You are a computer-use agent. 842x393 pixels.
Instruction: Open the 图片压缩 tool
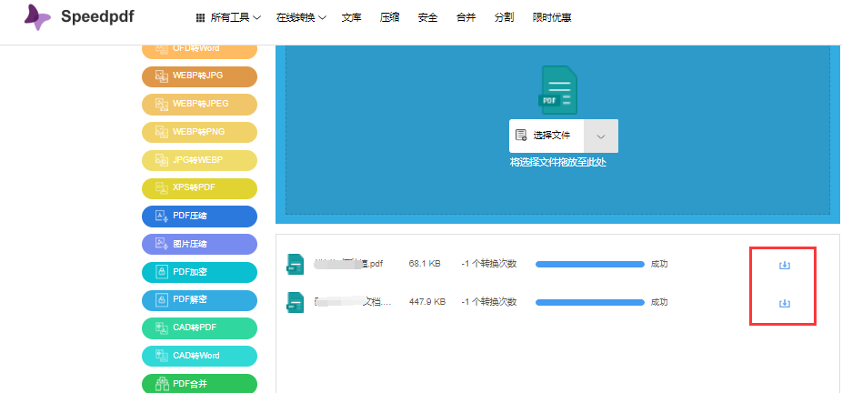click(199, 245)
